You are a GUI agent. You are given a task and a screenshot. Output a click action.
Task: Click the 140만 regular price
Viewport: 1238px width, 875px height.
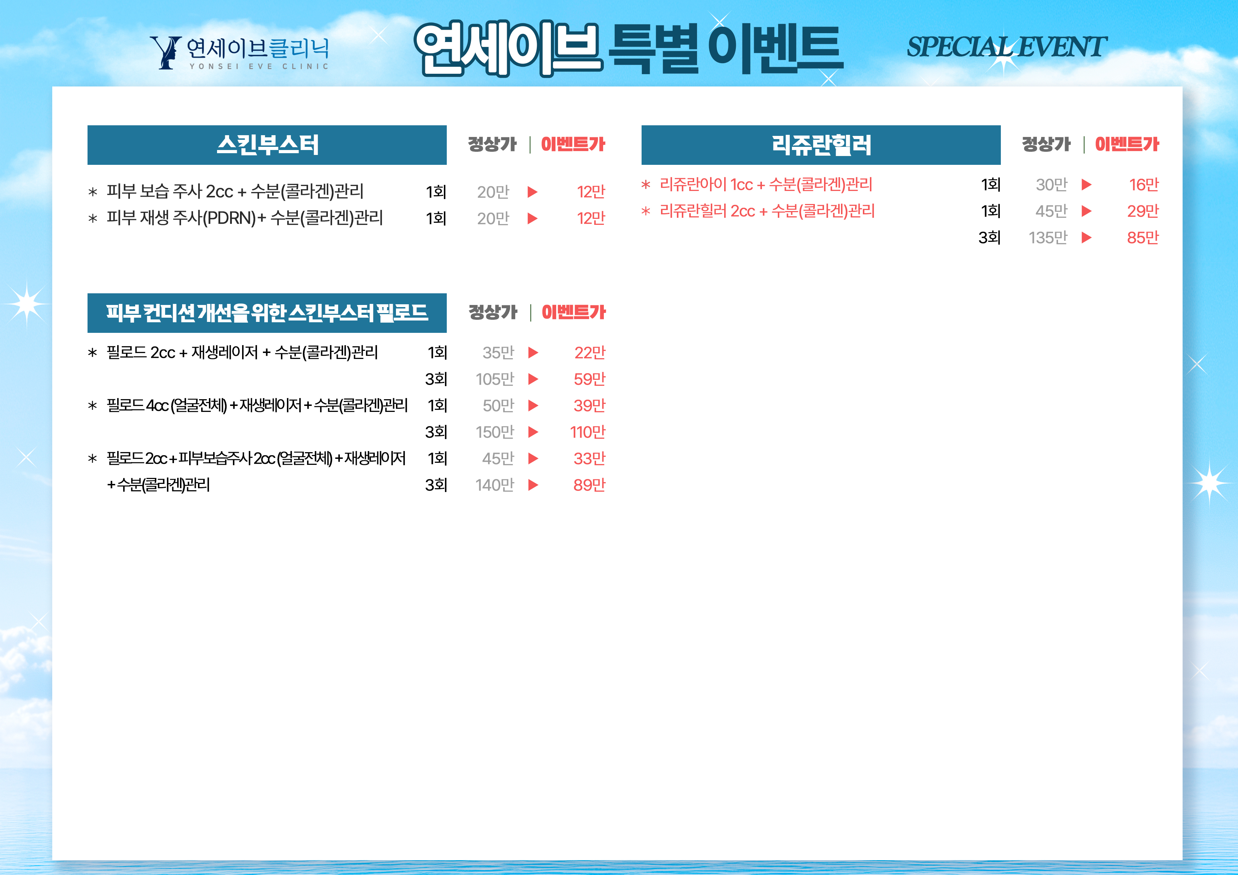tap(494, 485)
